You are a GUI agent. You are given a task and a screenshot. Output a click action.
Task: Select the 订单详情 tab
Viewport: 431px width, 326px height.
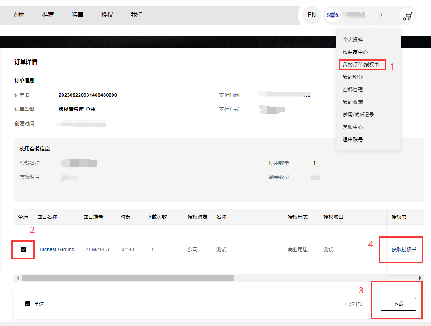[26, 62]
